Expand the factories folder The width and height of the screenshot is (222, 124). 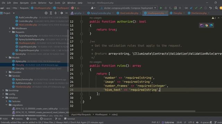tap(6, 101)
